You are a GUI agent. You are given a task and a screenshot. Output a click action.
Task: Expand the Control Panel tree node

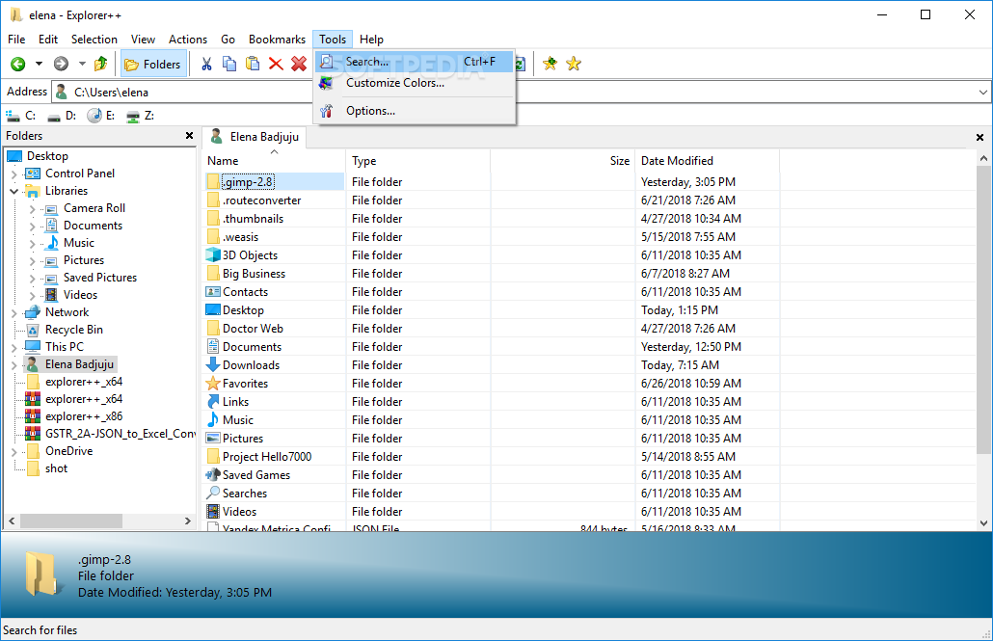point(13,174)
